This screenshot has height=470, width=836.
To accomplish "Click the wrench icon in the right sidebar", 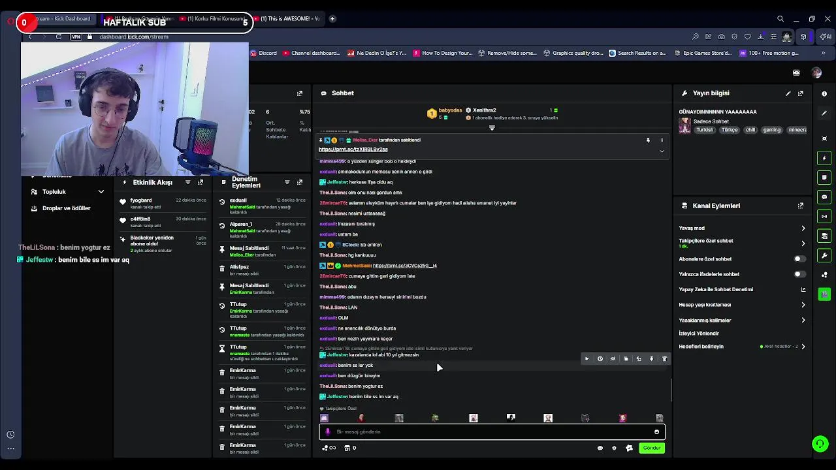I will click(824, 255).
